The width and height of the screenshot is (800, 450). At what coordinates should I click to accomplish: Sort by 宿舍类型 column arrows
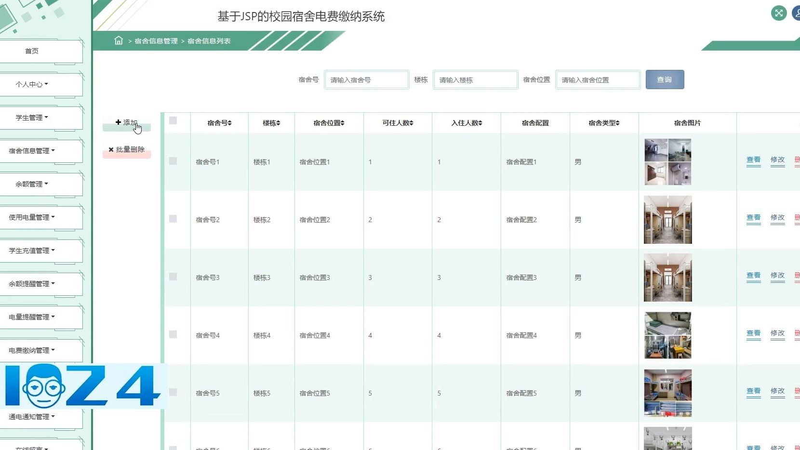pyautogui.click(x=618, y=123)
